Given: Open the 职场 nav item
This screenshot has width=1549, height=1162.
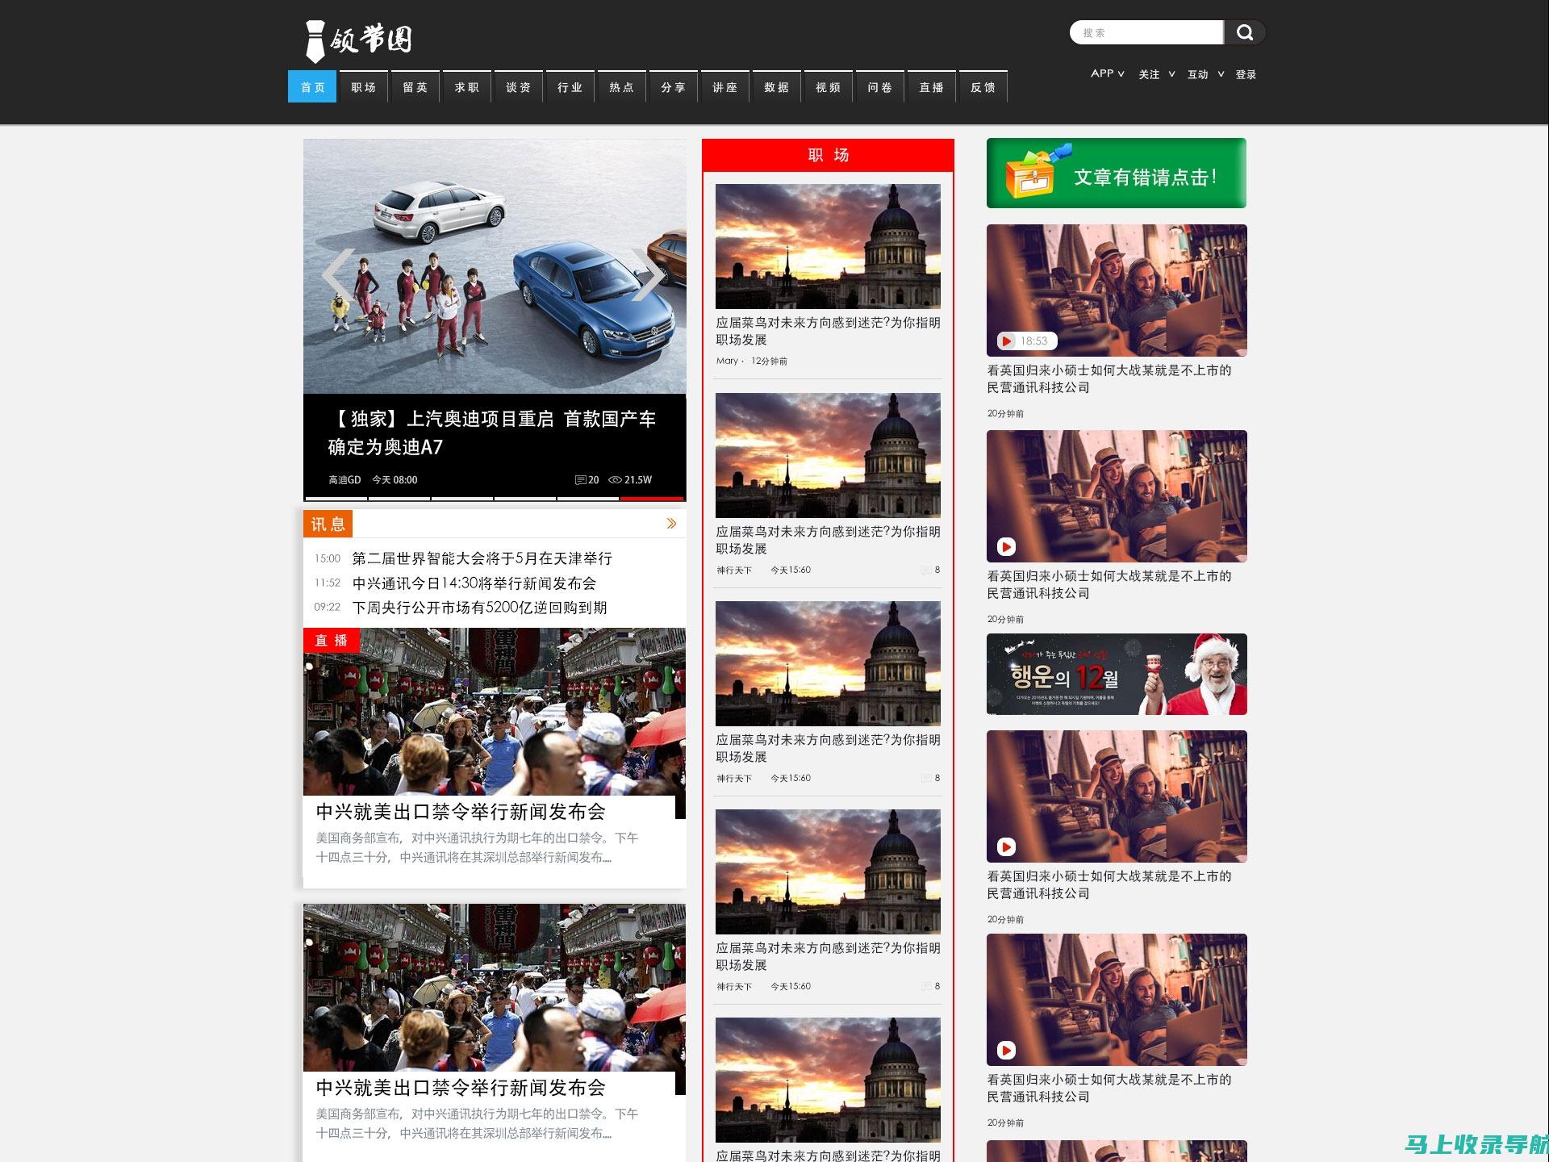Looking at the screenshot, I should pos(364,87).
